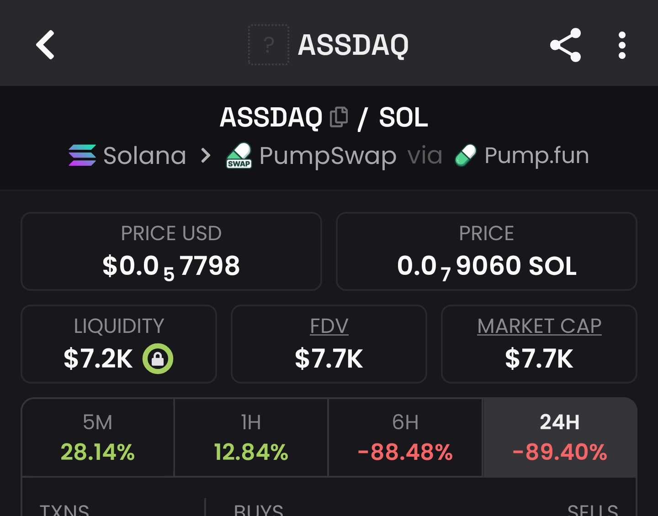
Task: Tap the Pump.fun pill icon
Action: [x=466, y=155]
